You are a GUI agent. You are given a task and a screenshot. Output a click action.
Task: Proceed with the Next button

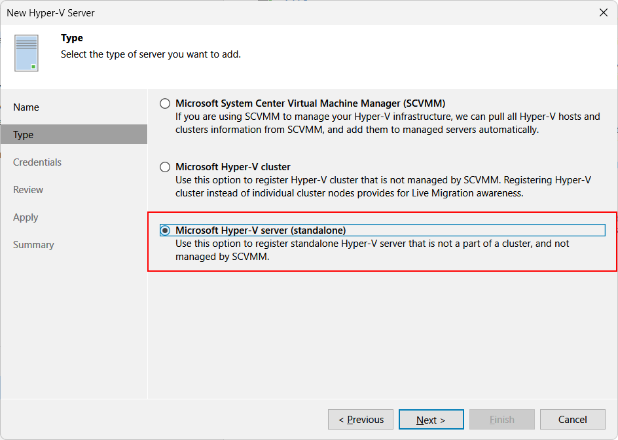coord(431,420)
